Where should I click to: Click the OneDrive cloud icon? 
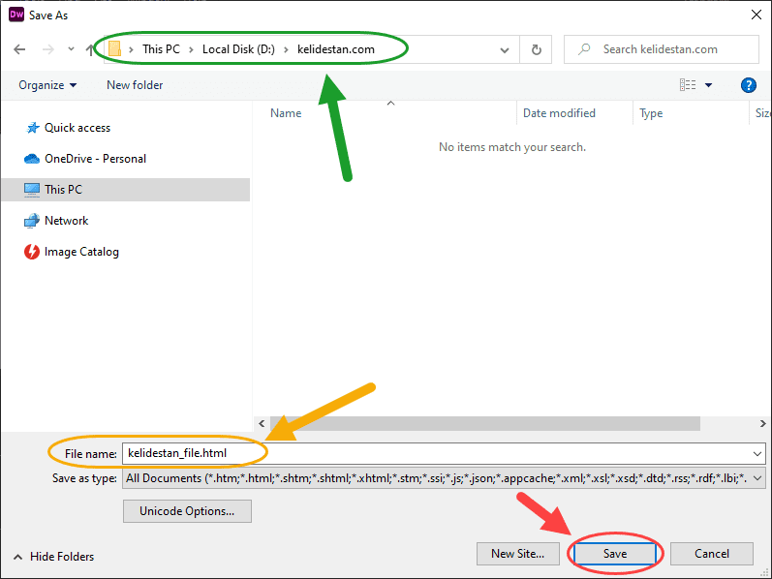coord(32,159)
